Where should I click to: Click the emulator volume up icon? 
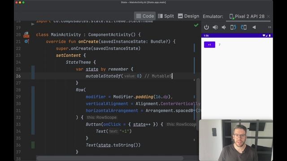tap(215, 27)
